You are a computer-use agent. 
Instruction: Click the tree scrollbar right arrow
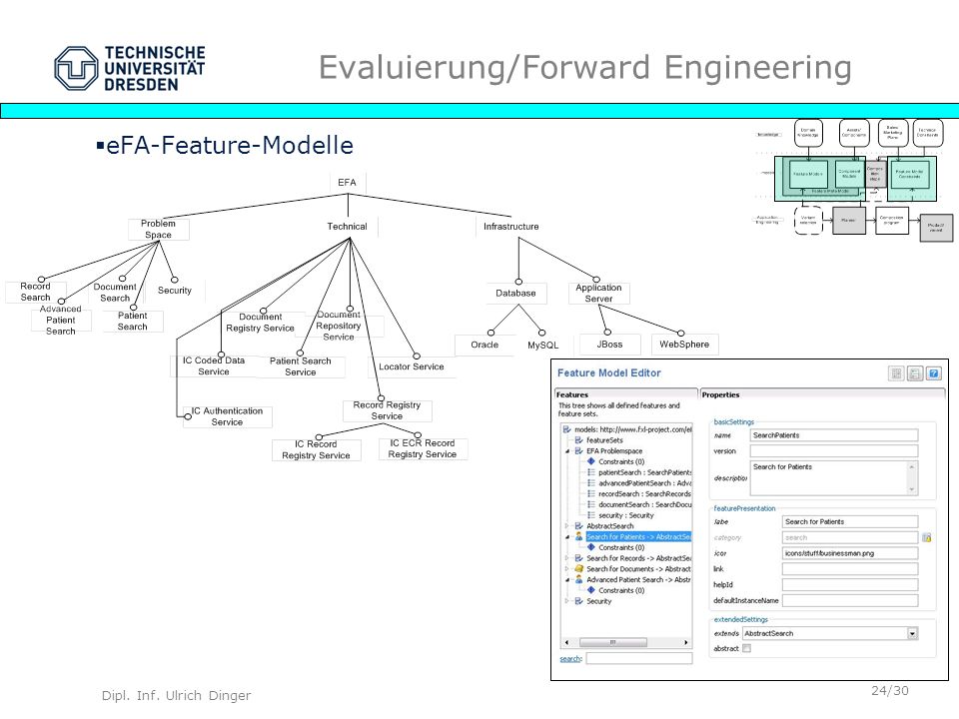pos(685,642)
